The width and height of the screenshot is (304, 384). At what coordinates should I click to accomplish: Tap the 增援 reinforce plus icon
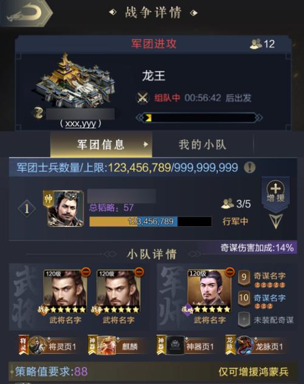tap(275, 189)
